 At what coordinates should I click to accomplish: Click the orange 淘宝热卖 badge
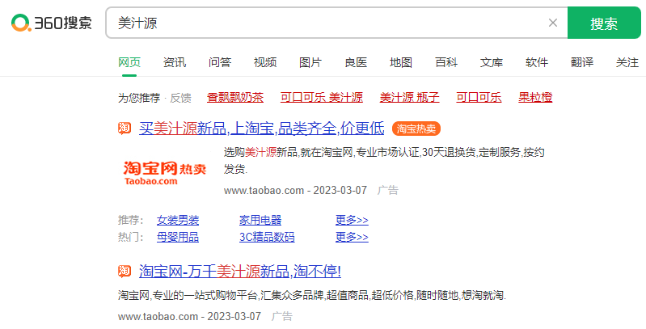(x=416, y=129)
